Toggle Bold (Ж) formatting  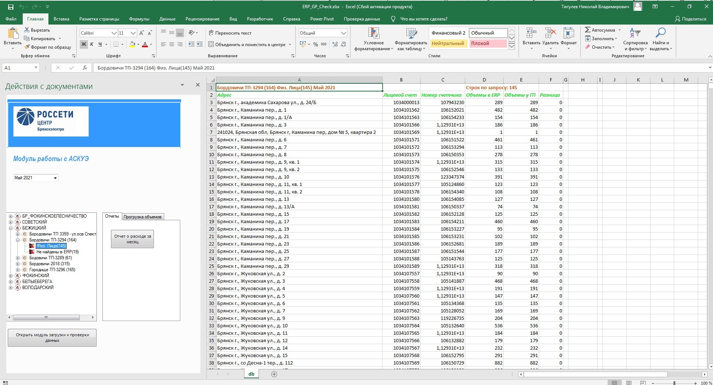83,44
